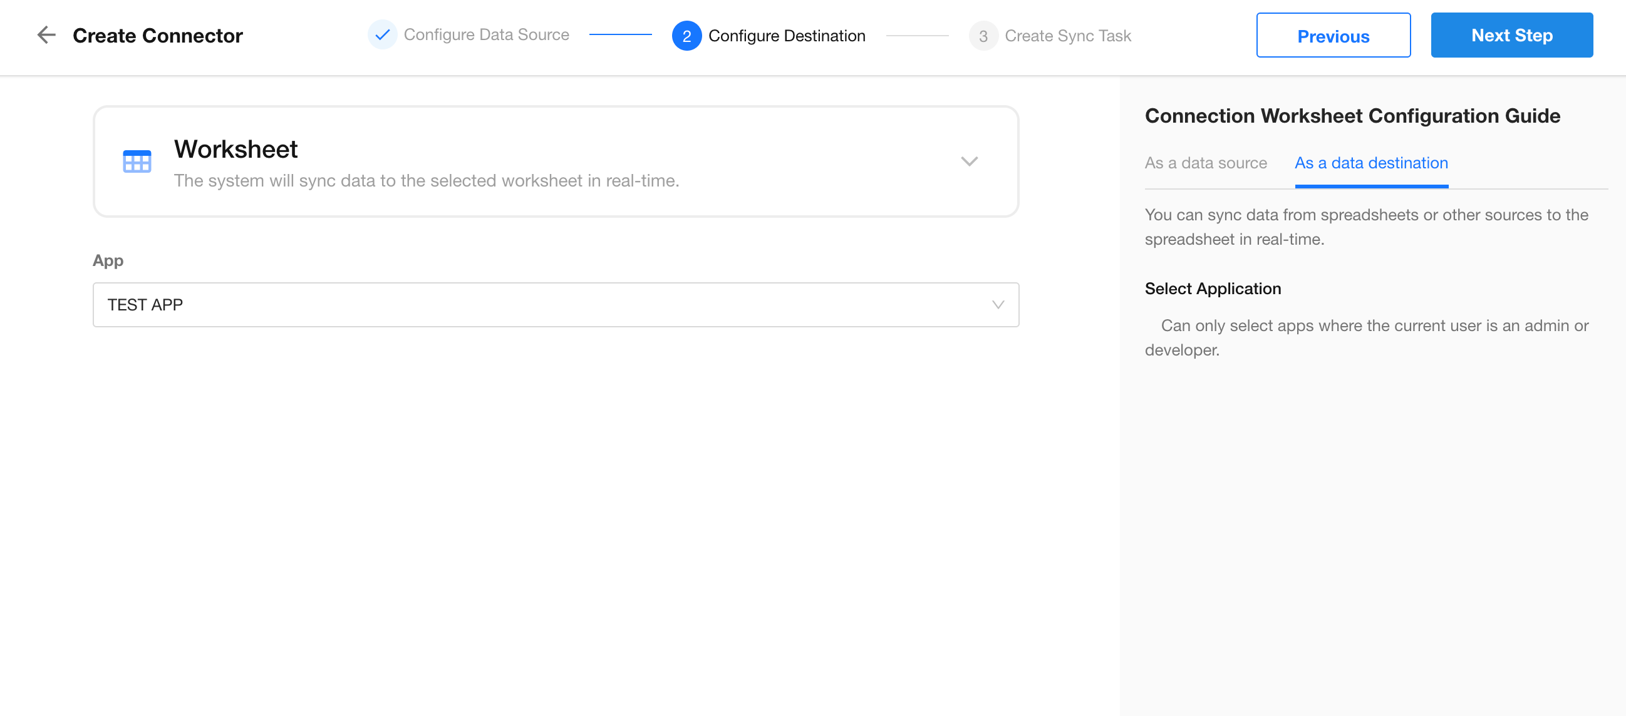Screen dimensions: 1626x716
Task: Click the step 2 circle icon
Action: 686,36
